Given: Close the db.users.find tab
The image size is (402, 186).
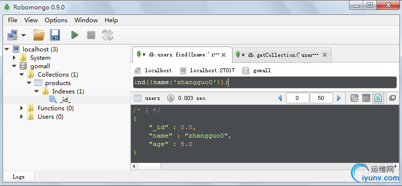Looking at the screenshot, I should 223,55.
